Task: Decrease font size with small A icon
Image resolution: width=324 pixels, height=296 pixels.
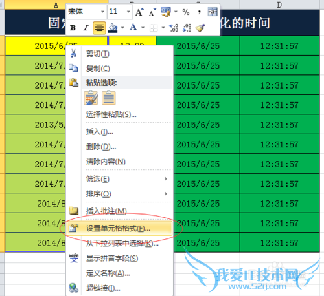Action: coord(152,12)
